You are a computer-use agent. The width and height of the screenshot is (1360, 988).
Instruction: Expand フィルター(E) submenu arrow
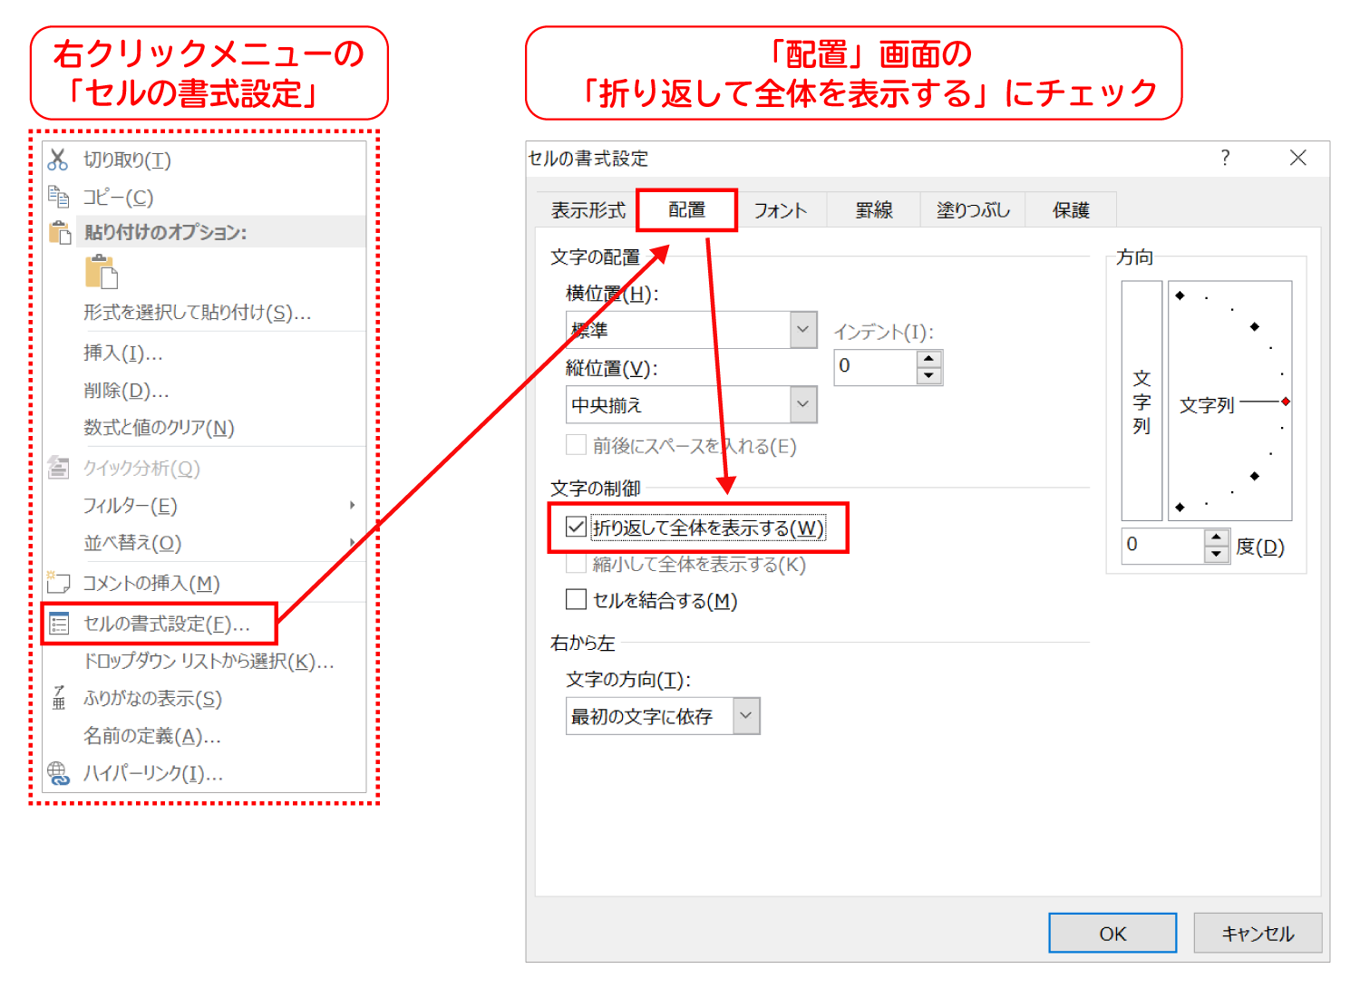point(353,505)
